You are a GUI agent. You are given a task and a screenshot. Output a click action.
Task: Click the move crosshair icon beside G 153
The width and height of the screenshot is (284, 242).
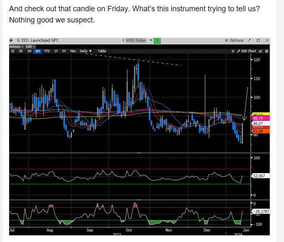click(x=11, y=40)
